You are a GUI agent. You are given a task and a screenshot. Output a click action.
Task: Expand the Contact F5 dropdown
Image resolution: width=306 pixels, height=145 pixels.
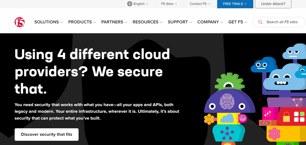click(x=200, y=4)
